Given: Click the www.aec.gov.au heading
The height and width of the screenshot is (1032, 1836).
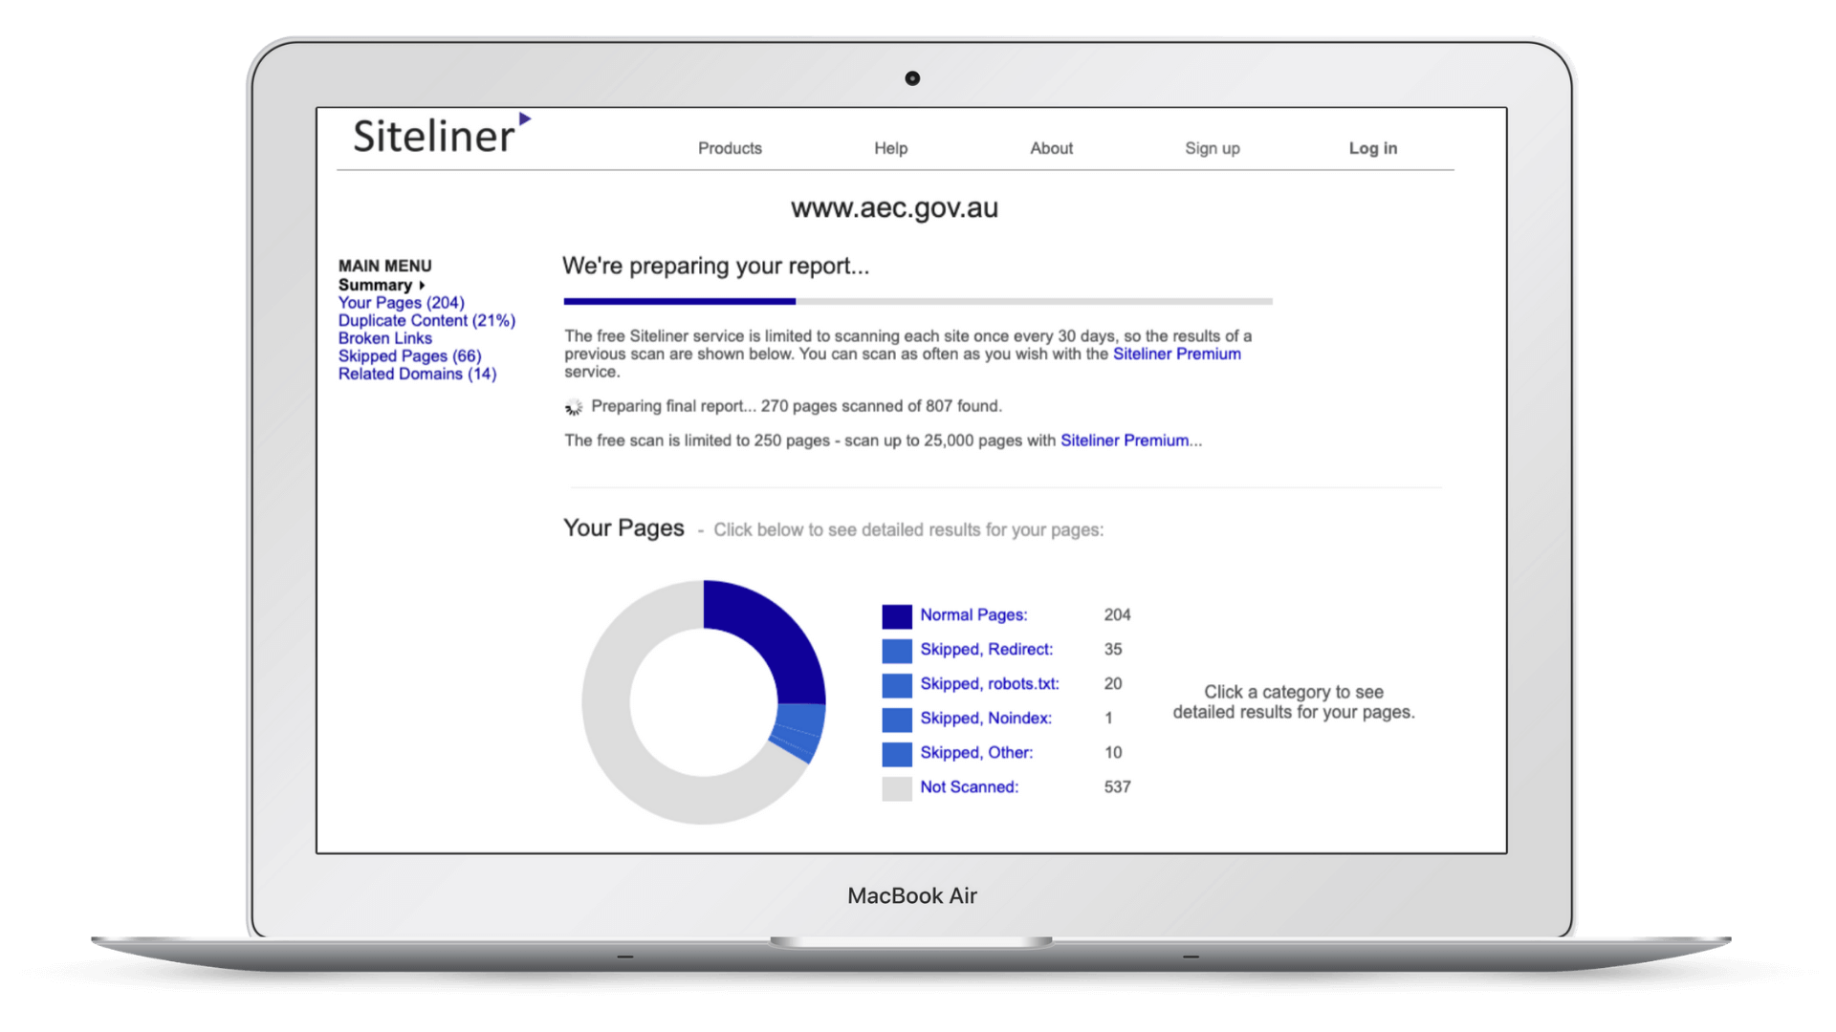Looking at the screenshot, I should tap(894, 207).
